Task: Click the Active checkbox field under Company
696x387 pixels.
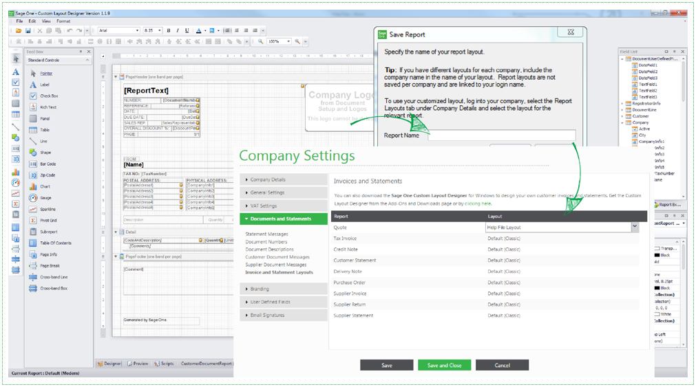Action: 641,129
